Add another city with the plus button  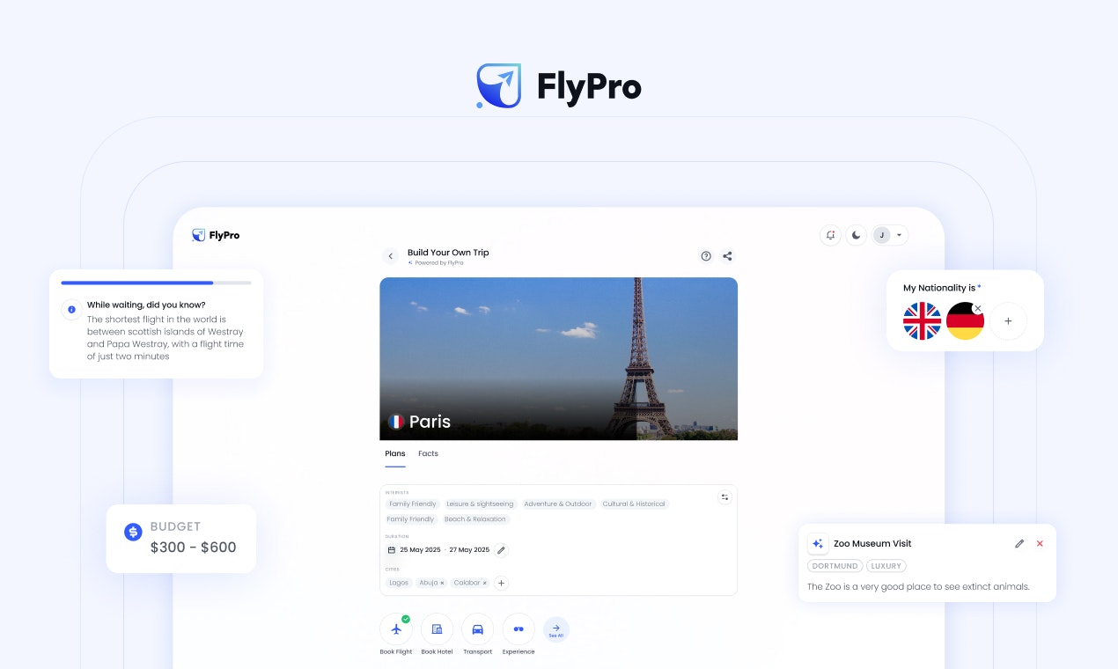pos(501,583)
